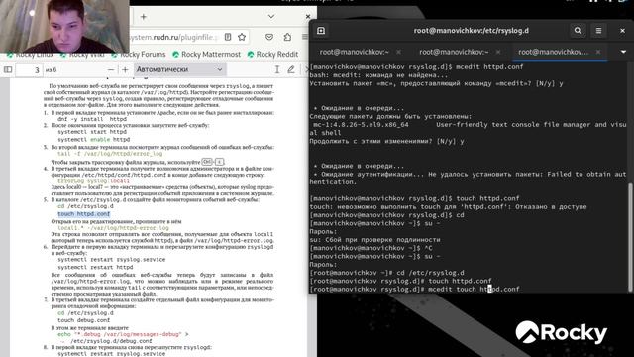Bookmark this page with star icon
Viewport: 634px width, 357px height.
point(242,37)
